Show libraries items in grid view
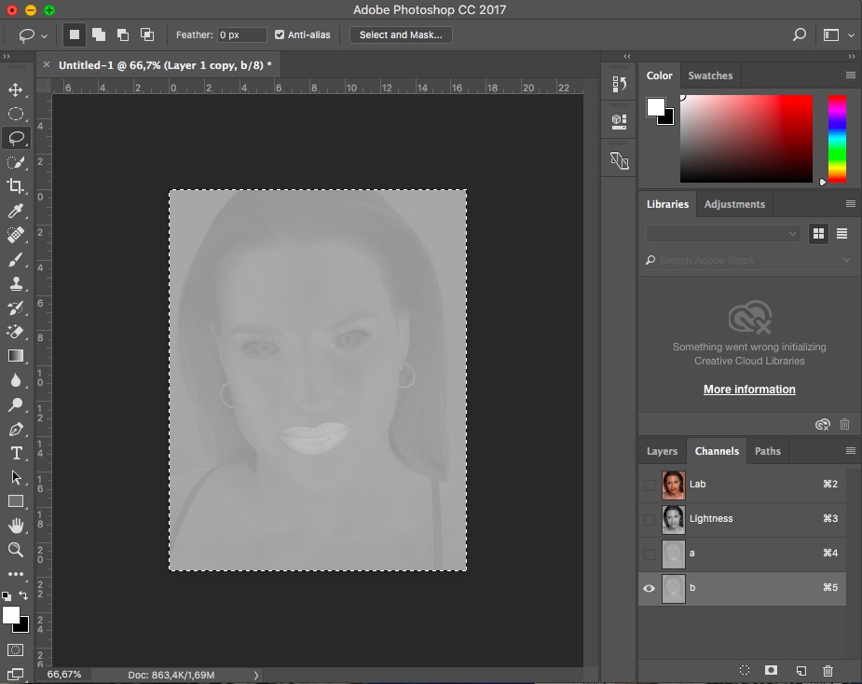 coord(818,234)
